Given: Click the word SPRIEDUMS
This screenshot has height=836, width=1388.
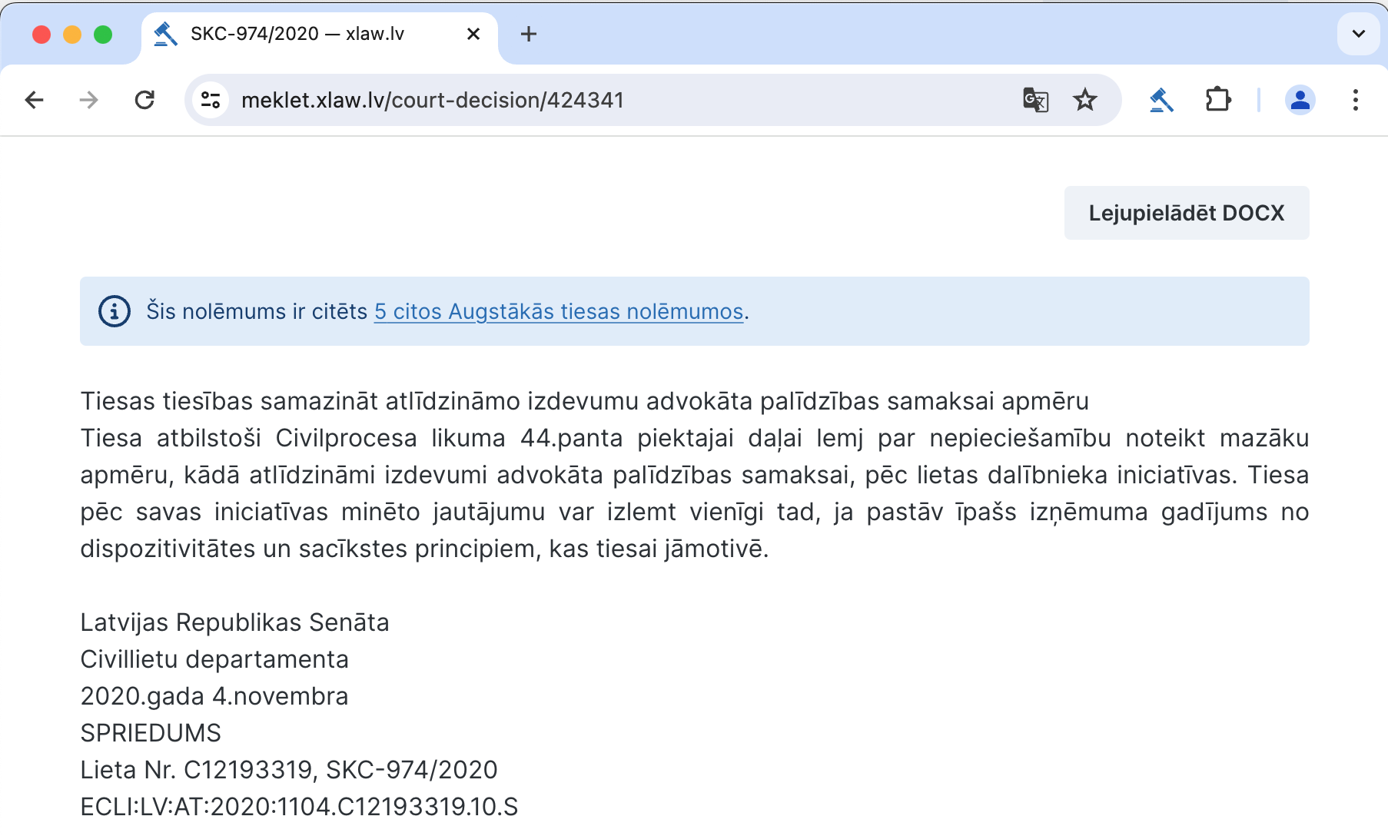Looking at the screenshot, I should pyautogui.click(x=151, y=733).
